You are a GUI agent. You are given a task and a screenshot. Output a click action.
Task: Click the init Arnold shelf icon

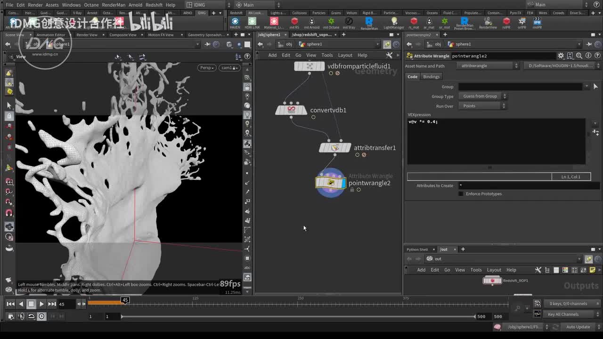(x=311, y=22)
